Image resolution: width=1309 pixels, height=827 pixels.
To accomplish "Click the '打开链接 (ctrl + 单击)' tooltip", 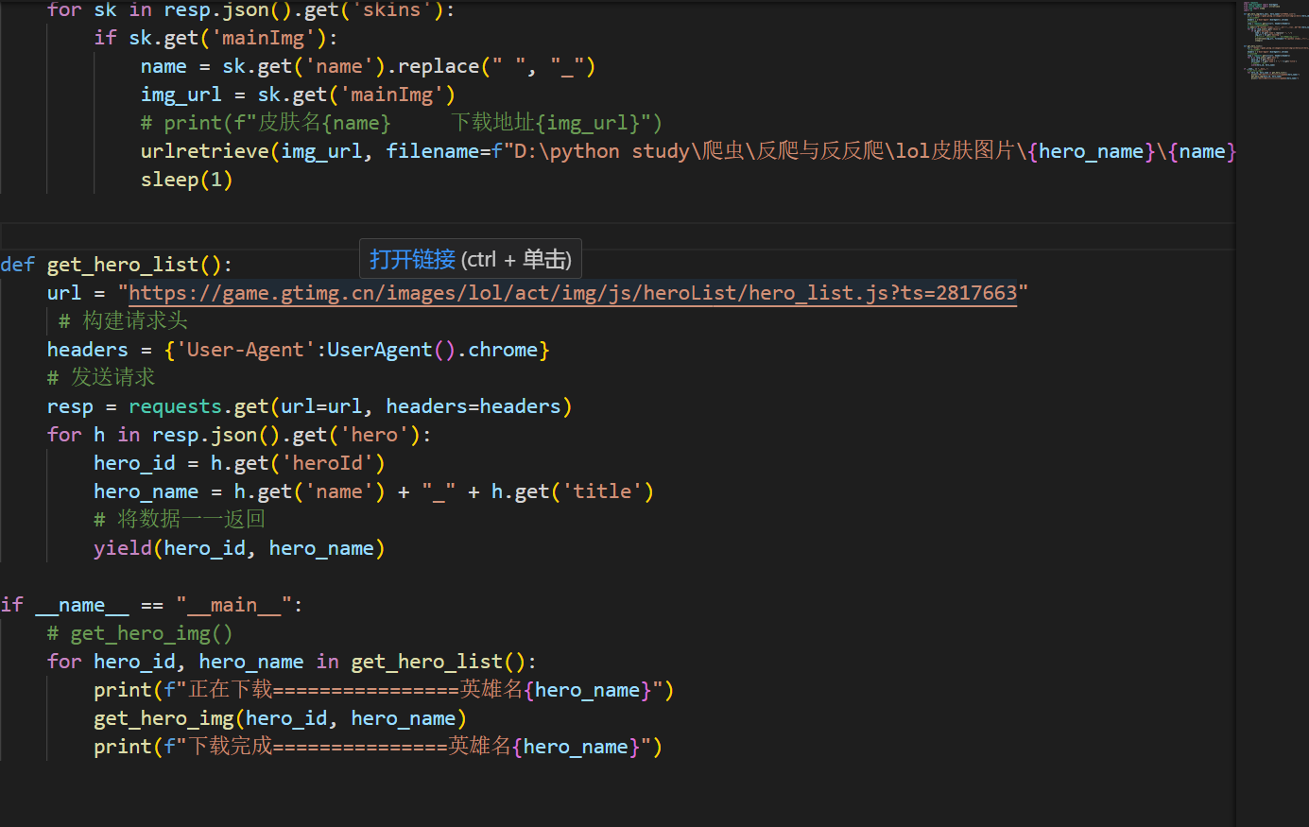I will coord(471,259).
